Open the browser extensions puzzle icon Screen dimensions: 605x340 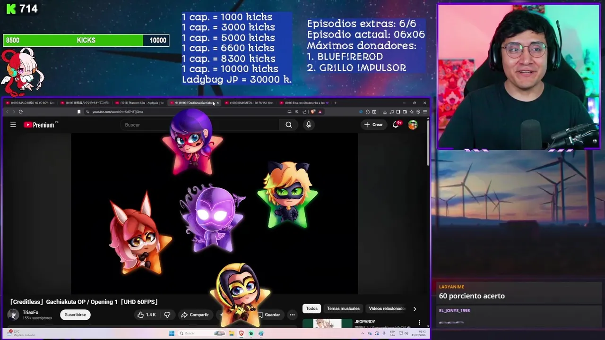point(368,112)
